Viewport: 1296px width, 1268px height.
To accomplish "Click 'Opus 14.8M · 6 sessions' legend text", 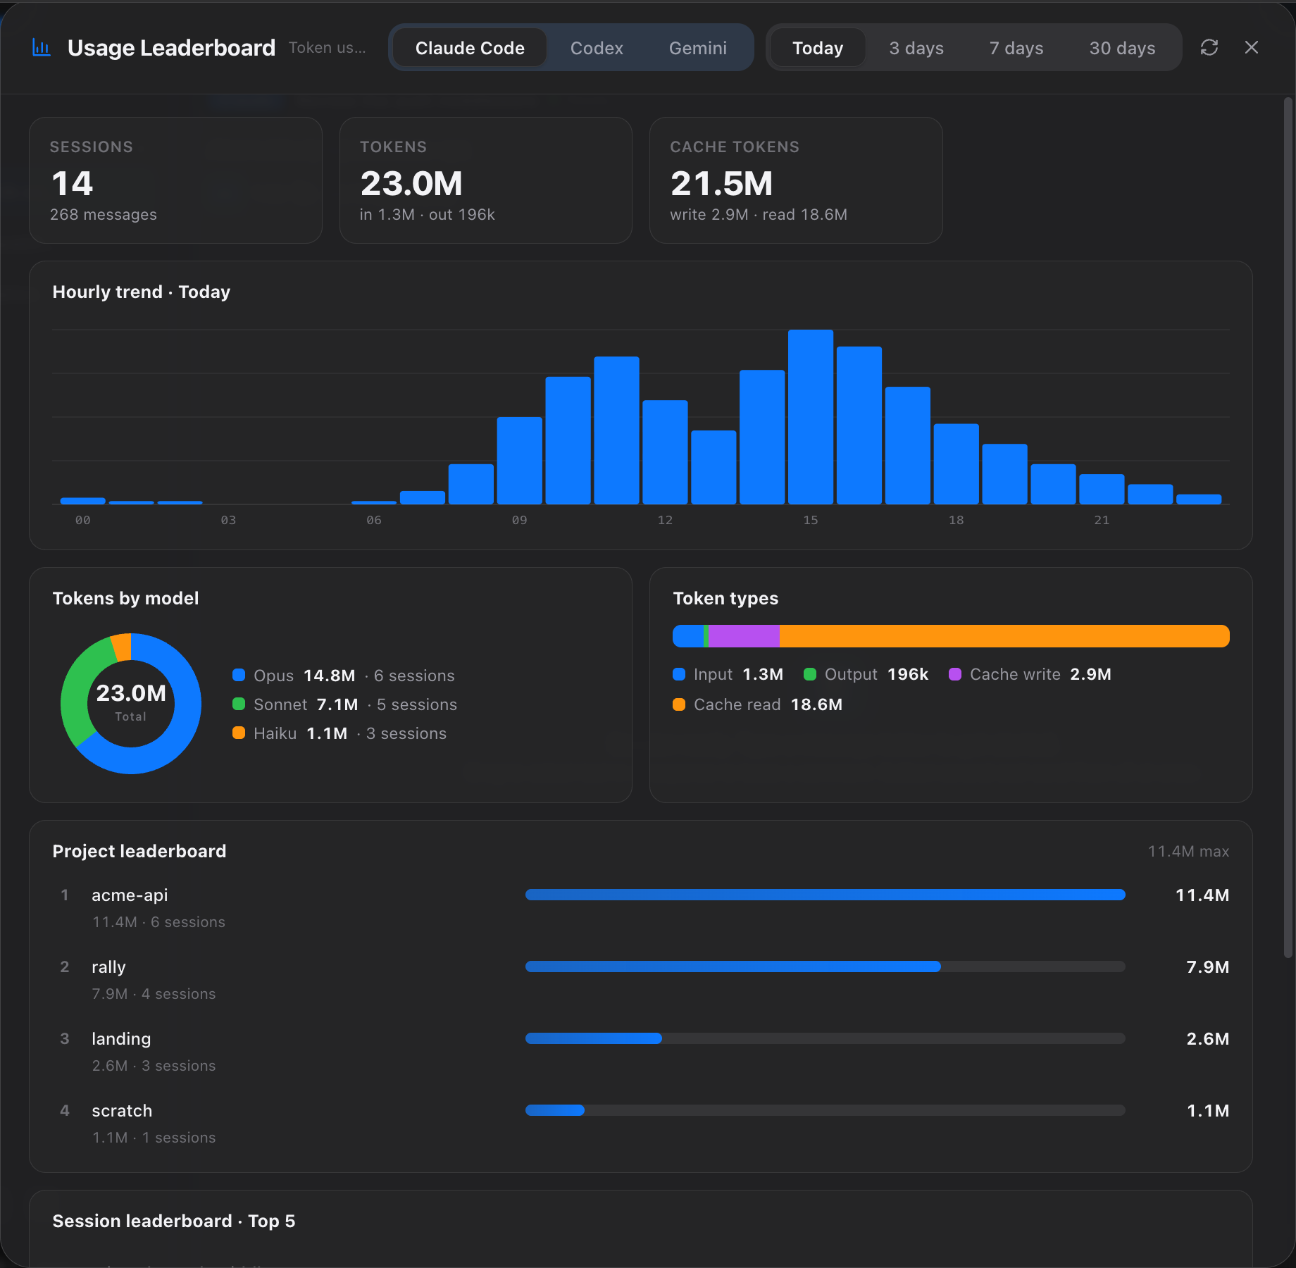I will (354, 676).
